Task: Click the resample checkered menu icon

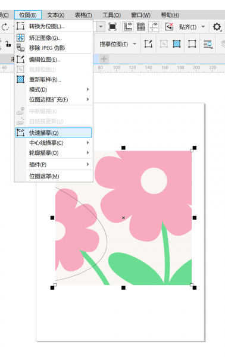Action: pyautogui.click(x=20, y=80)
